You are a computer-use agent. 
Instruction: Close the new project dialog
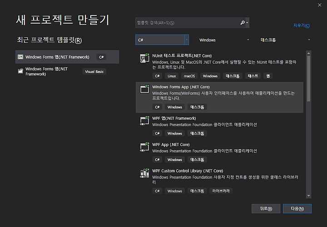319,5
